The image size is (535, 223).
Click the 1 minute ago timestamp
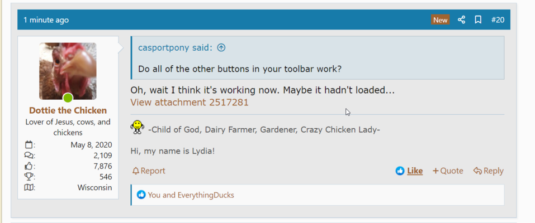coord(46,20)
